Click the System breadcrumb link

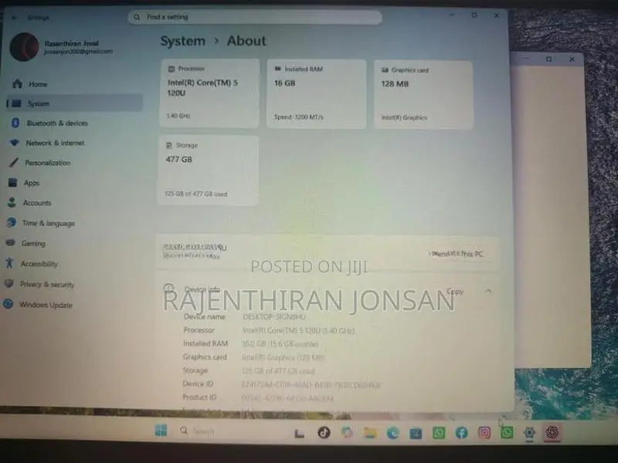tap(182, 41)
